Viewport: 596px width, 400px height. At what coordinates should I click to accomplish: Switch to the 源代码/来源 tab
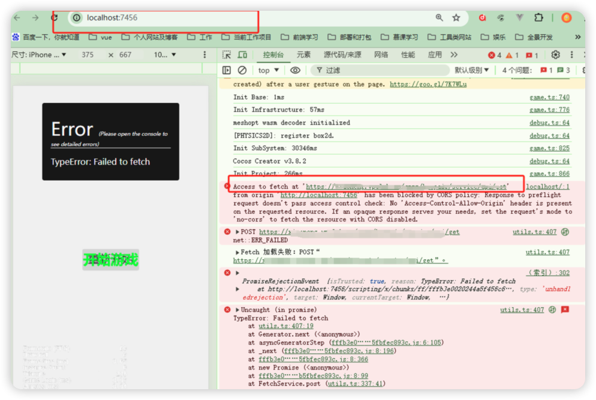click(342, 54)
